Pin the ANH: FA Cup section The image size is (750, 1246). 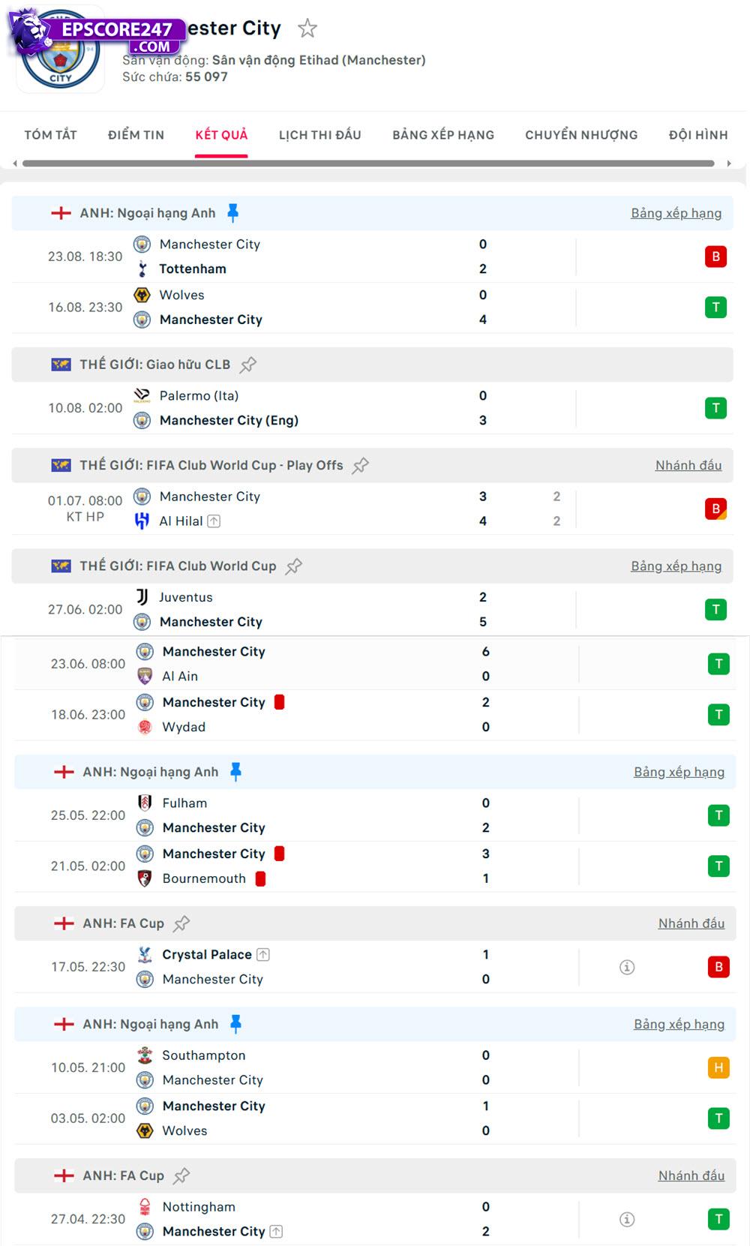coord(182,923)
